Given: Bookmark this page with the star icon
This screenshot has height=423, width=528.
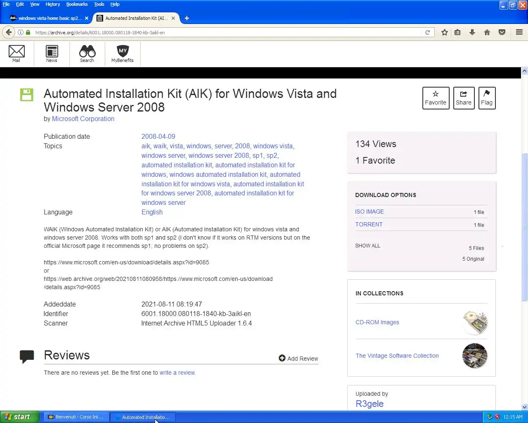Looking at the screenshot, I should point(444,32).
